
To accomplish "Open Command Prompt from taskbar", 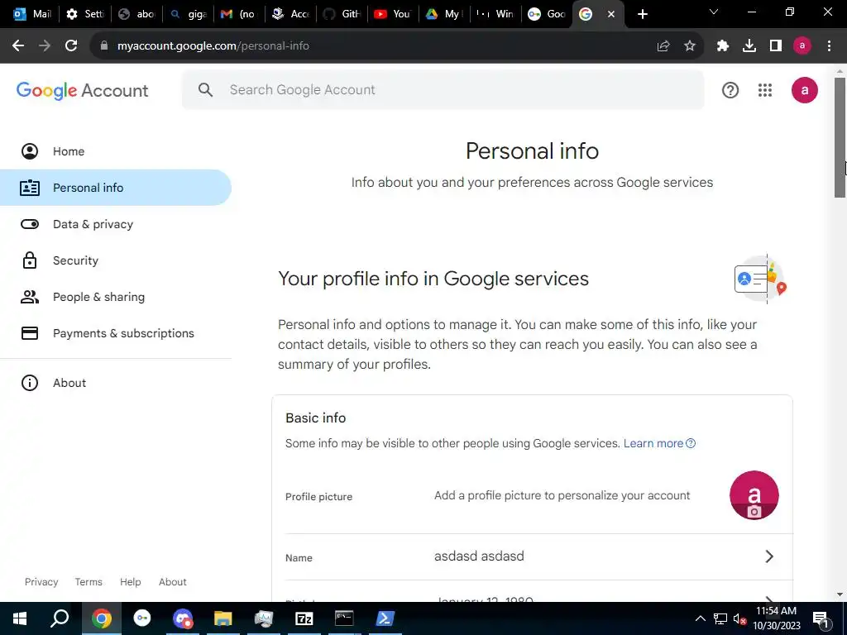I will pos(344,618).
